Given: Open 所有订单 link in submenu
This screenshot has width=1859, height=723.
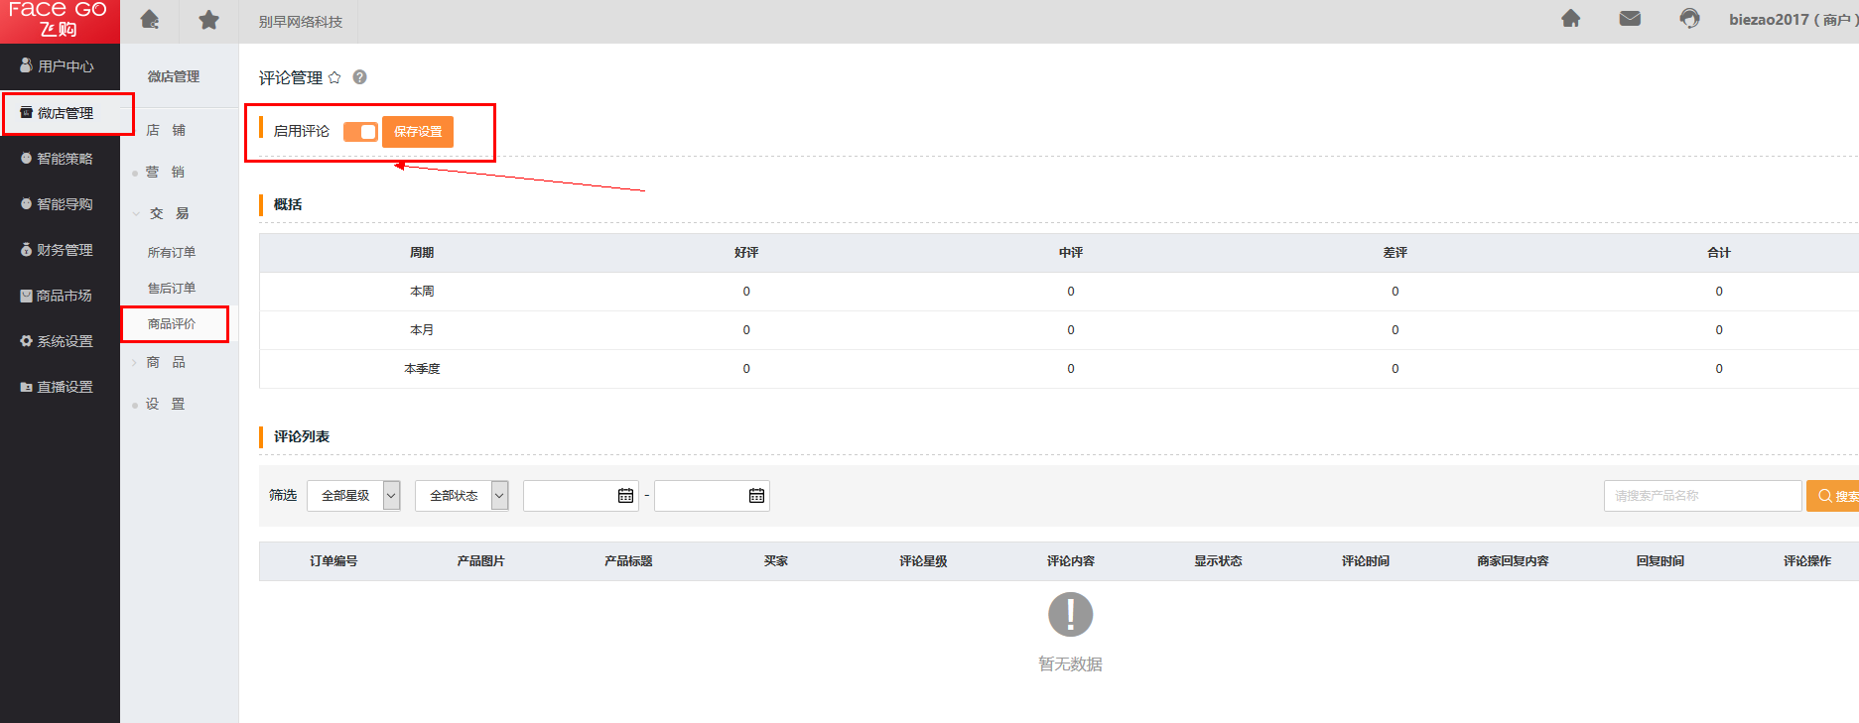Looking at the screenshot, I should point(172,253).
